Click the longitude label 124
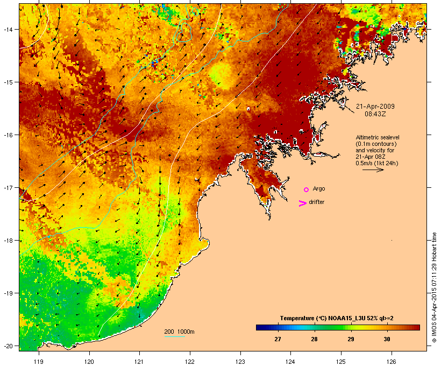The width and height of the screenshot is (441, 366). click(x=290, y=362)
